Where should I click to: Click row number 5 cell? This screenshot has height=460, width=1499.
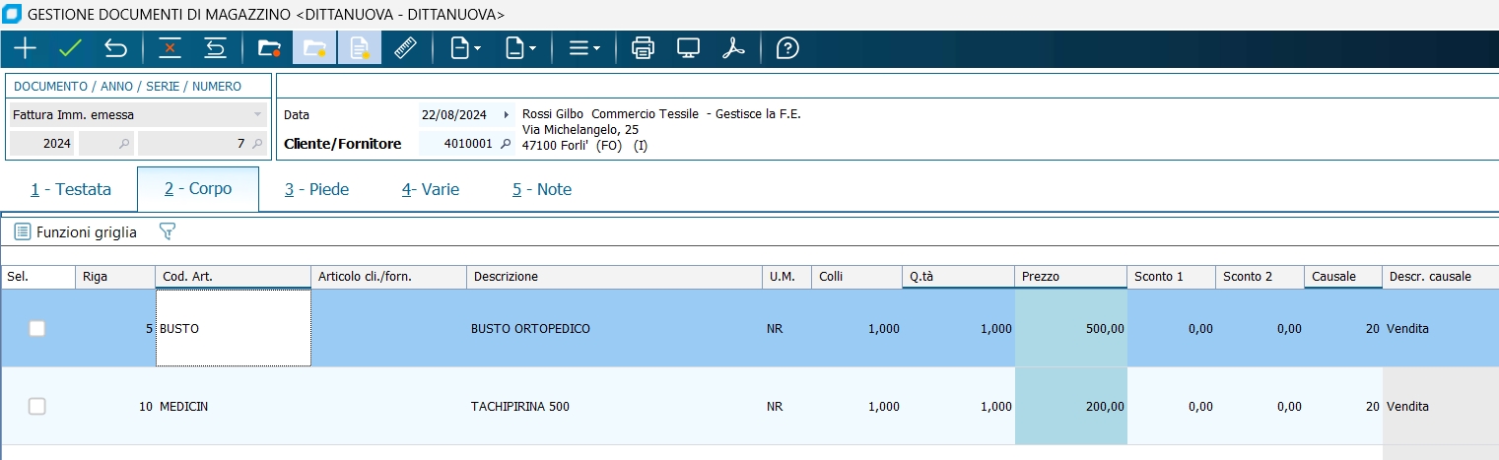tap(115, 329)
